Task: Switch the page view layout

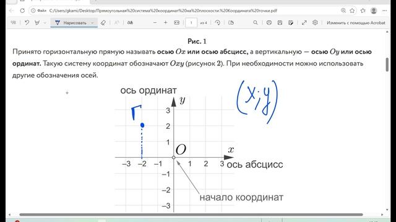Action: [231, 23]
